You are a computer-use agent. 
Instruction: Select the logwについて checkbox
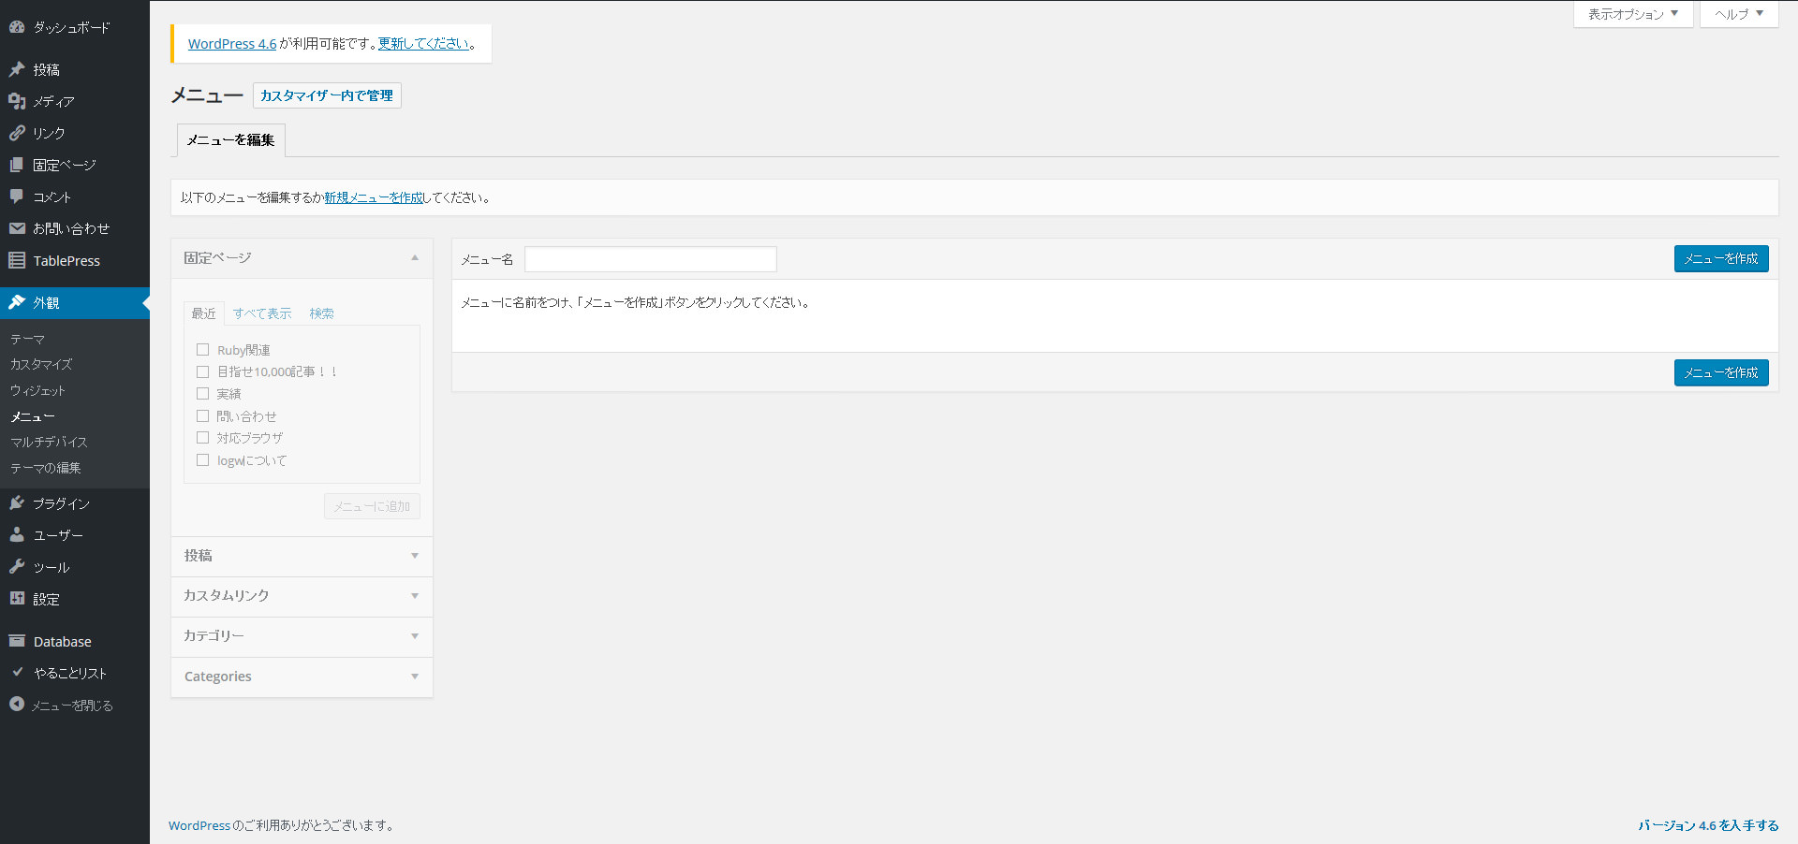pos(202,460)
